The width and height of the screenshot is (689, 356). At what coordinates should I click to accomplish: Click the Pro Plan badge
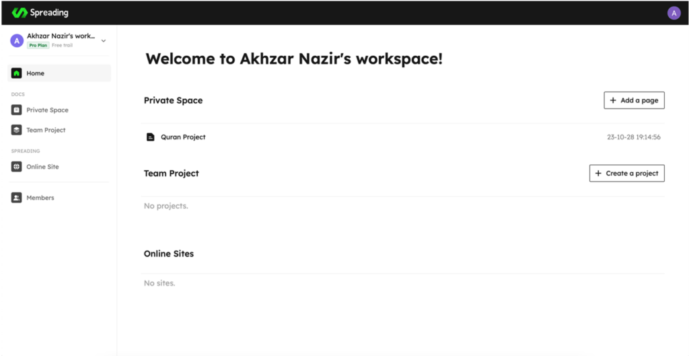[38, 45]
